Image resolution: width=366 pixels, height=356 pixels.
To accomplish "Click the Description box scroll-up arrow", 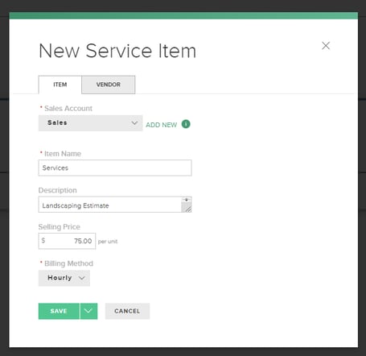I will point(187,200).
